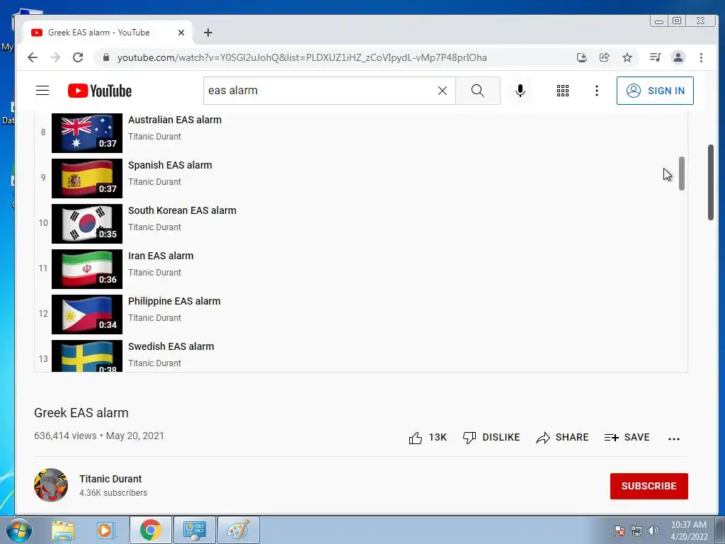This screenshot has width=725, height=544.
Task: Select the Philippine EAS alarm title
Action: click(x=174, y=301)
